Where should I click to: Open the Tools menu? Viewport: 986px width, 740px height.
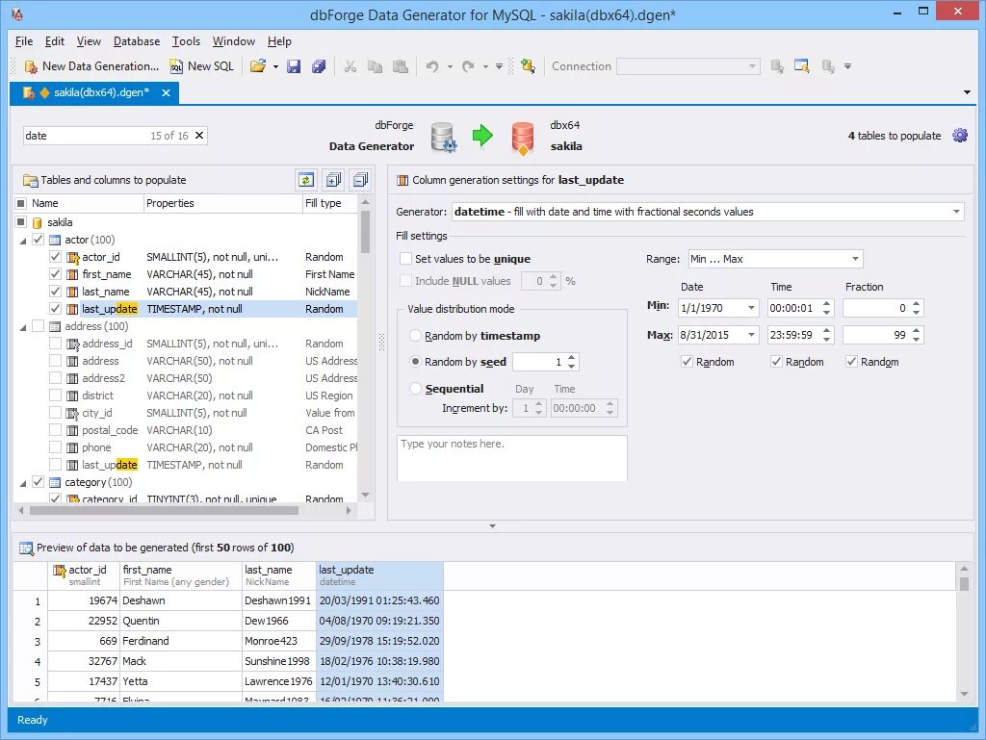click(186, 40)
